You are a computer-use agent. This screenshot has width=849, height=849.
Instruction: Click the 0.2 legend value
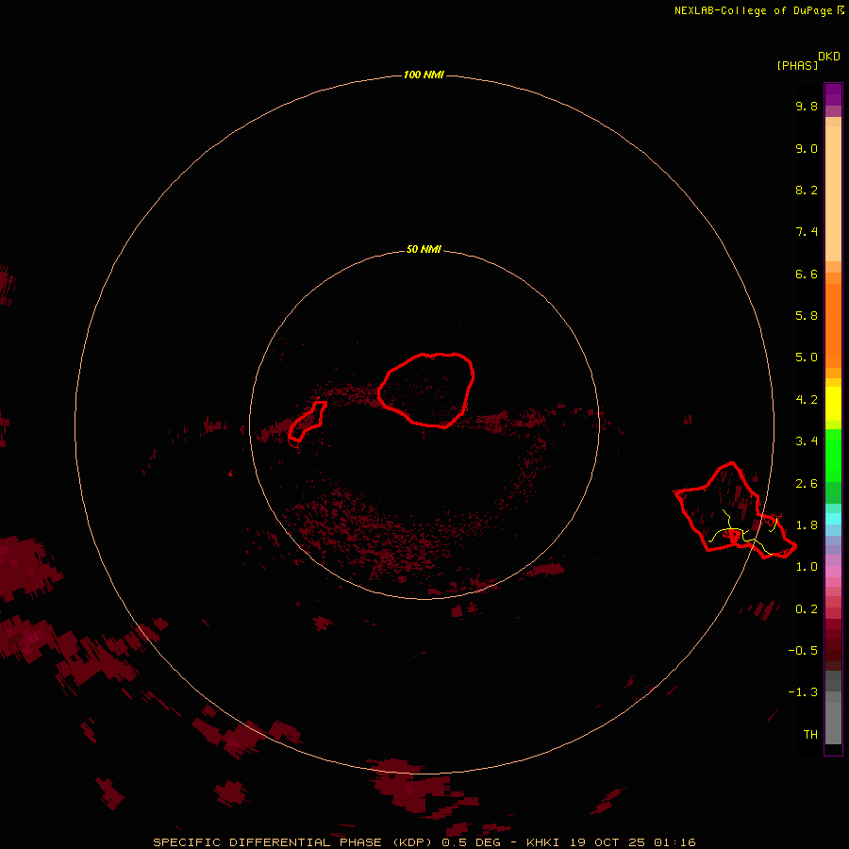[807, 609]
